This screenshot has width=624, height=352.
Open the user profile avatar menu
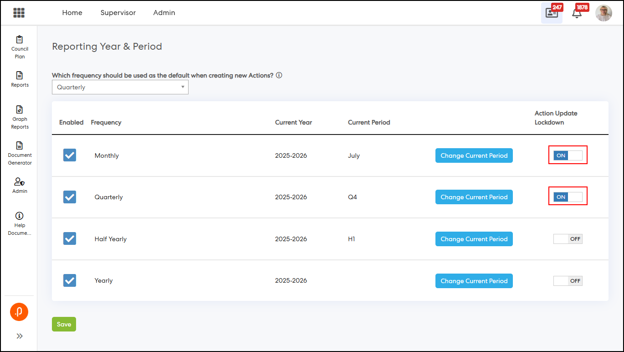[x=604, y=13]
